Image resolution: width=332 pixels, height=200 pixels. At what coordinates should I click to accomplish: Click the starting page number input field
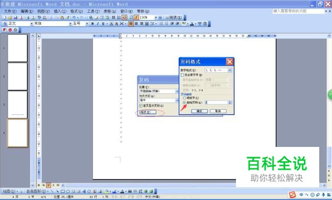tap(217, 103)
